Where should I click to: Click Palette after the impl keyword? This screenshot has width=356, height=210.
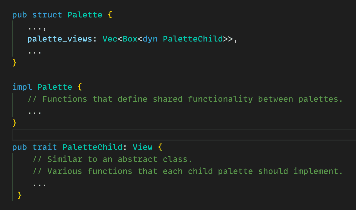55,87
